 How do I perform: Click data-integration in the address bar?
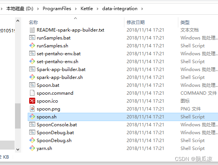pyautogui.click(x=120, y=9)
